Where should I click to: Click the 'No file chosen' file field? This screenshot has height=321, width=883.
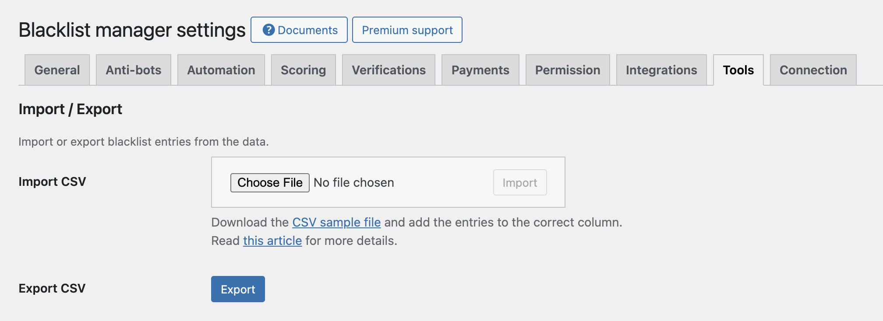(354, 182)
